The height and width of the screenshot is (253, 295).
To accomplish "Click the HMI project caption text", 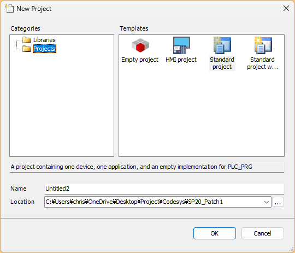I will tap(181, 60).
